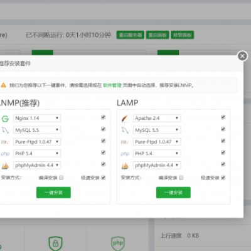Viewport: 251px width, 251px height.
Task: Toggle 极速安装 option for LNMP
Action: click(x=104, y=178)
